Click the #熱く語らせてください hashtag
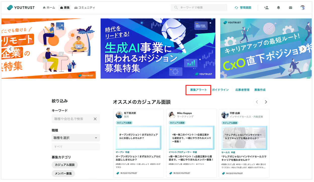Viewport: 314px width, 182px height. pos(243,166)
